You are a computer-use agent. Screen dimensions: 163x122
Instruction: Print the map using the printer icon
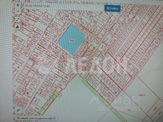point(18,27)
